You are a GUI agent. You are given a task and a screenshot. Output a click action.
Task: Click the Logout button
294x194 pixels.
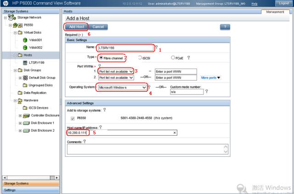(x=283, y=3)
